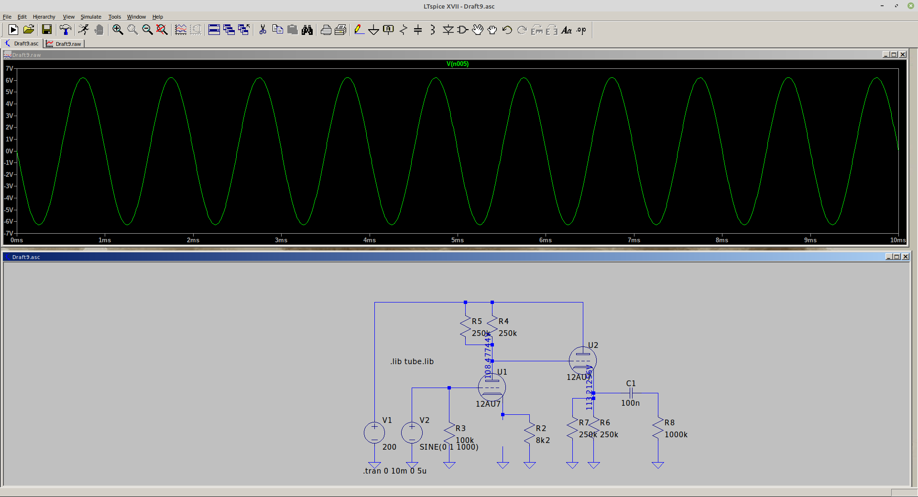Click the Zoom Out magnifier icon
This screenshot has width=918, height=497.
coord(147,30)
